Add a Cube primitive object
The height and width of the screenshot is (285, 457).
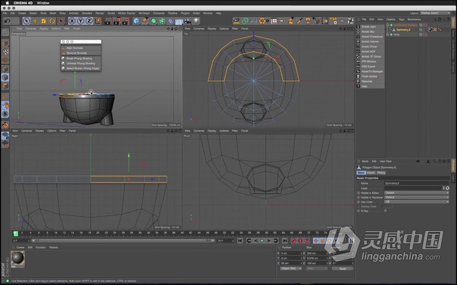coord(137,21)
